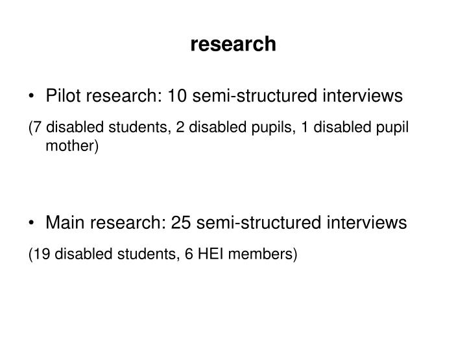Select the bullet dot before "Pilot research"
The image size is (467, 350).
(x=31, y=96)
